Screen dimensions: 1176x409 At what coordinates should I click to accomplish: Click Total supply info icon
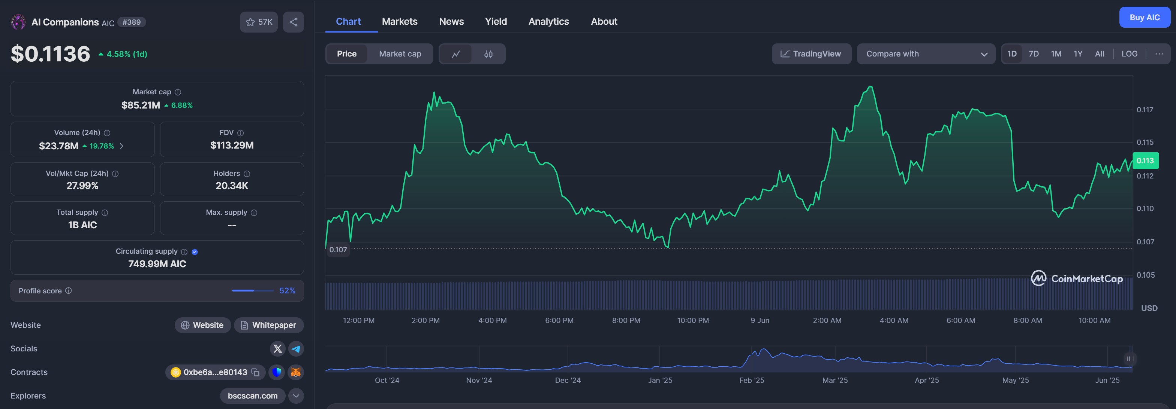[105, 213]
